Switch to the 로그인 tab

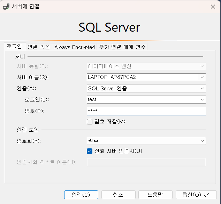[14, 46]
